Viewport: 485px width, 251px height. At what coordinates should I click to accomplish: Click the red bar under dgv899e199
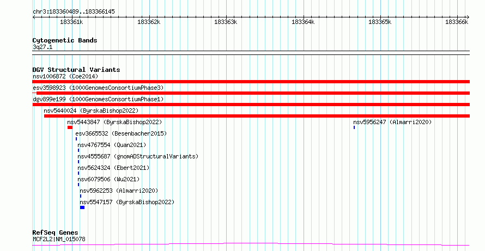(x=251, y=105)
